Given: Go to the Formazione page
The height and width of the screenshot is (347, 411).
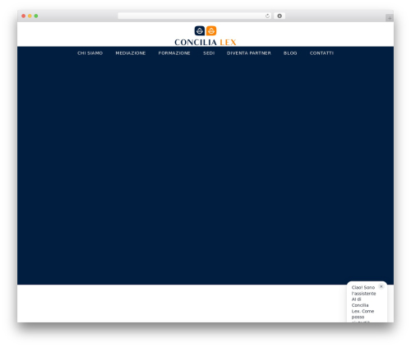Looking at the screenshot, I should [174, 53].
